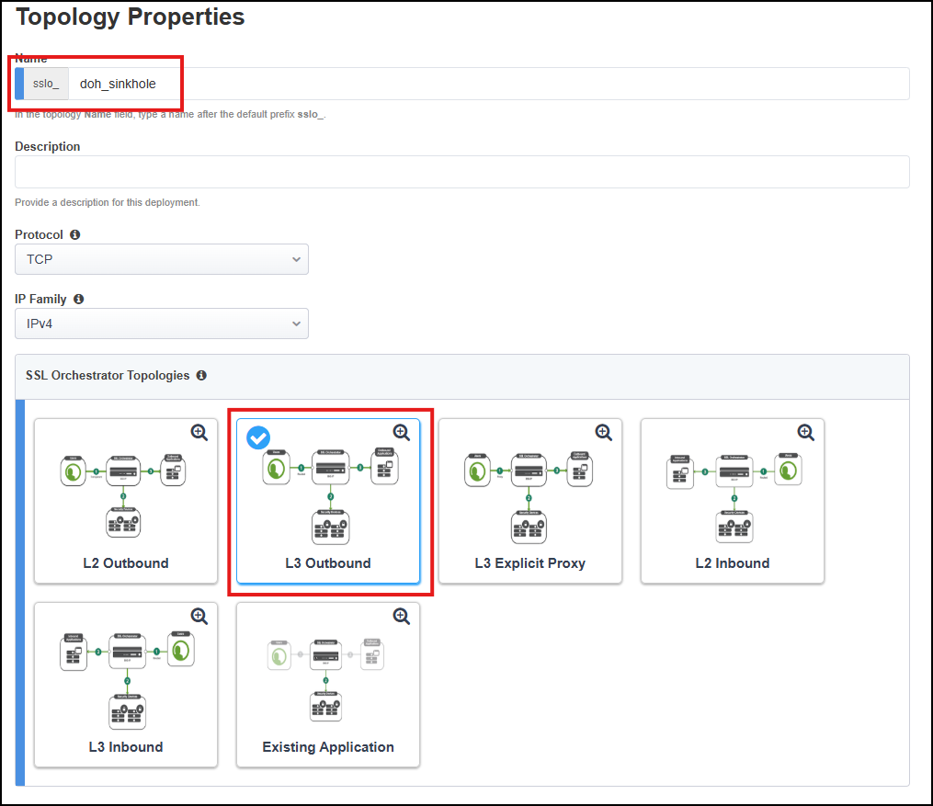Zoom the Existing Application topology diagram
933x806 pixels.
[x=402, y=617]
